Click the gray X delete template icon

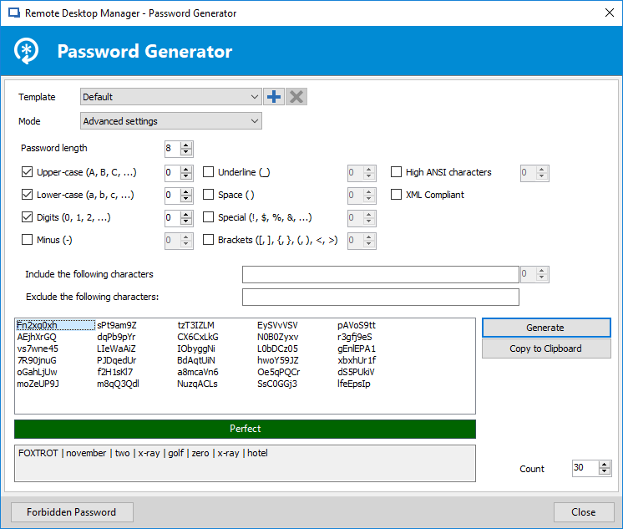click(296, 97)
